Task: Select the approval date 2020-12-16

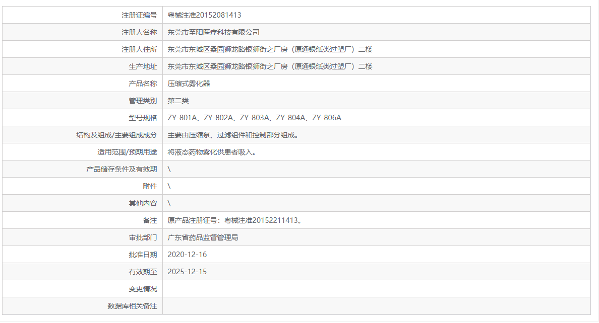Action: pos(187,255)
